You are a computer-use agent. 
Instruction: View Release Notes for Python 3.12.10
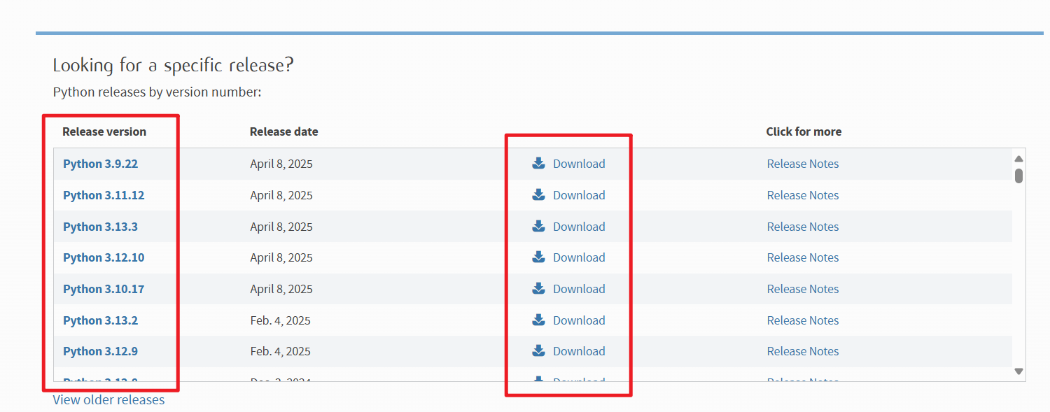coord(803,257)
